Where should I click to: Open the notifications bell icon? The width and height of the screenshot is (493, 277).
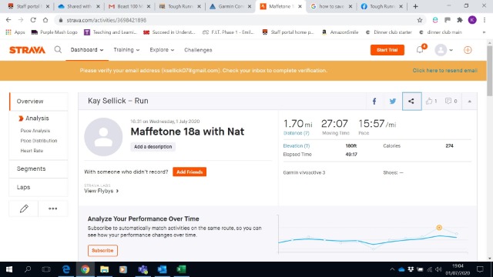tap(421, 49)
